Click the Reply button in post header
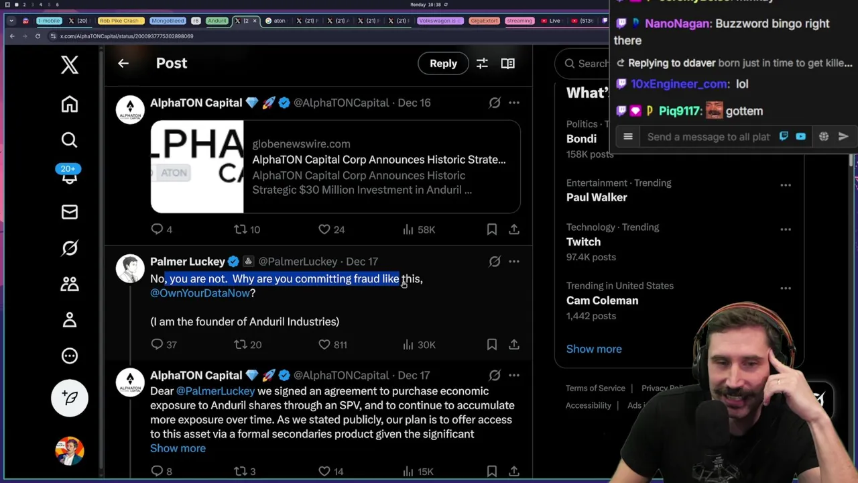This screenshot has height=483, width=858. click(x=443, y=63)
